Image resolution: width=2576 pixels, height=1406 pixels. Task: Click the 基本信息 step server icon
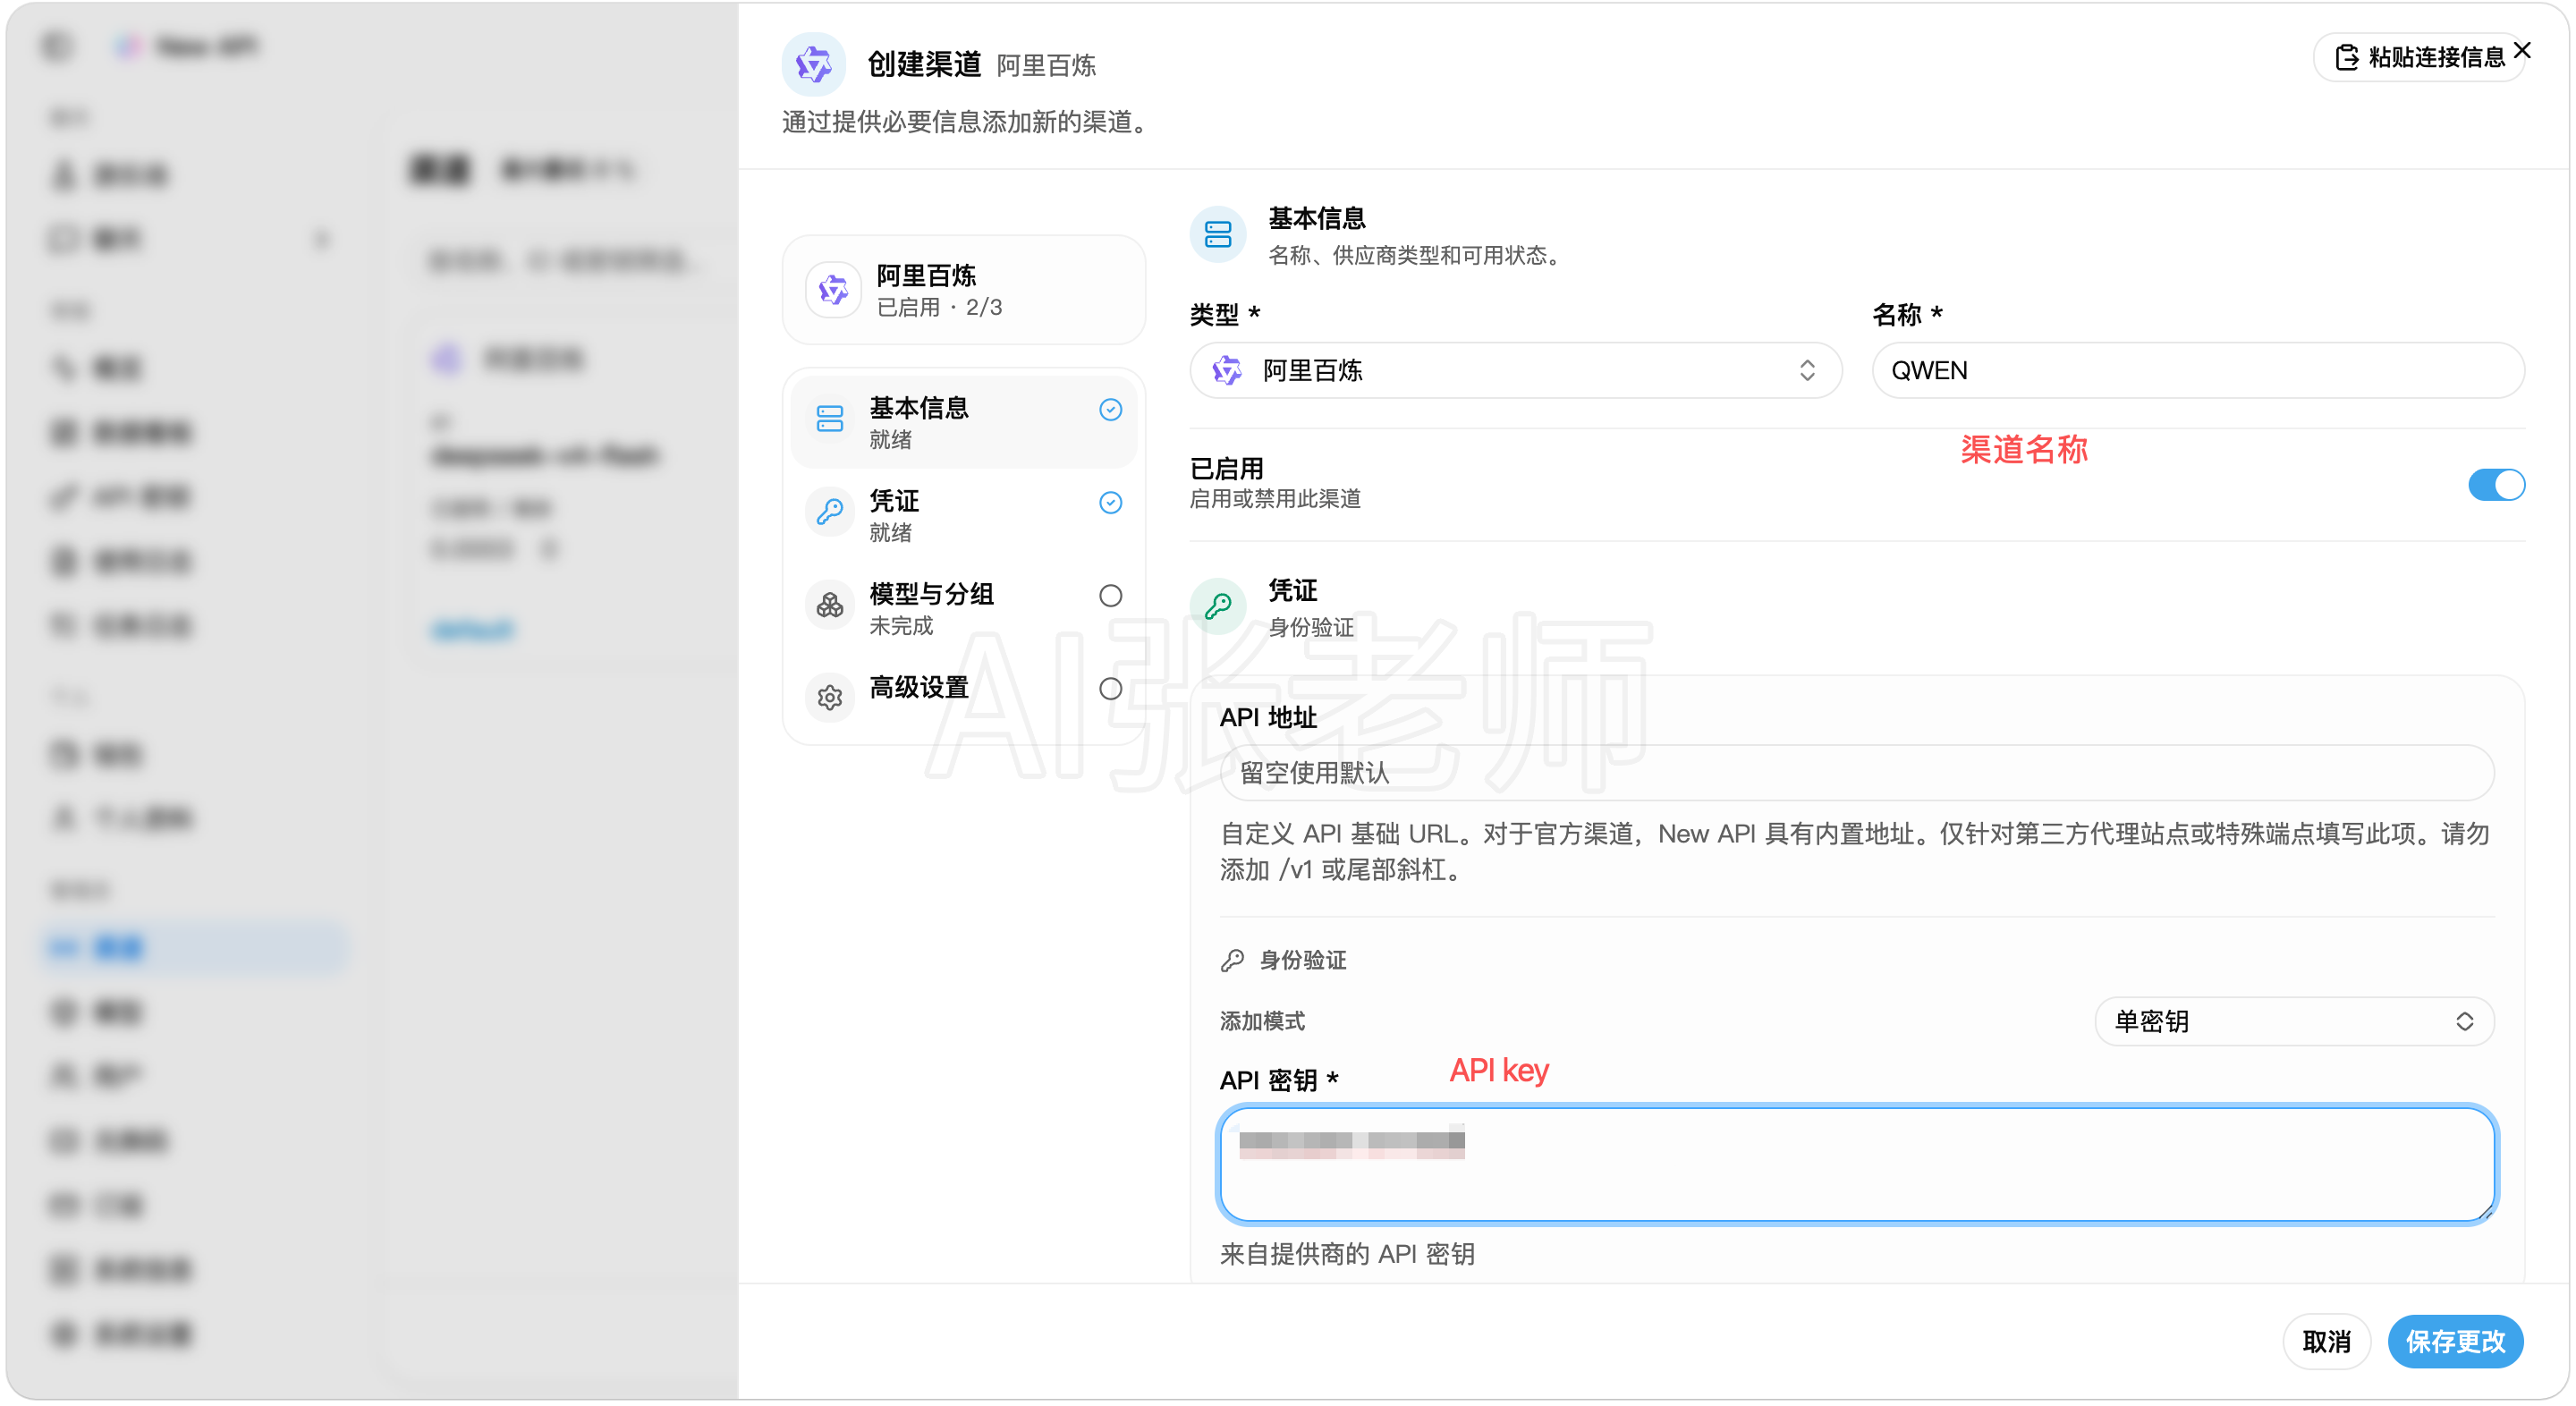coord(830,419)
